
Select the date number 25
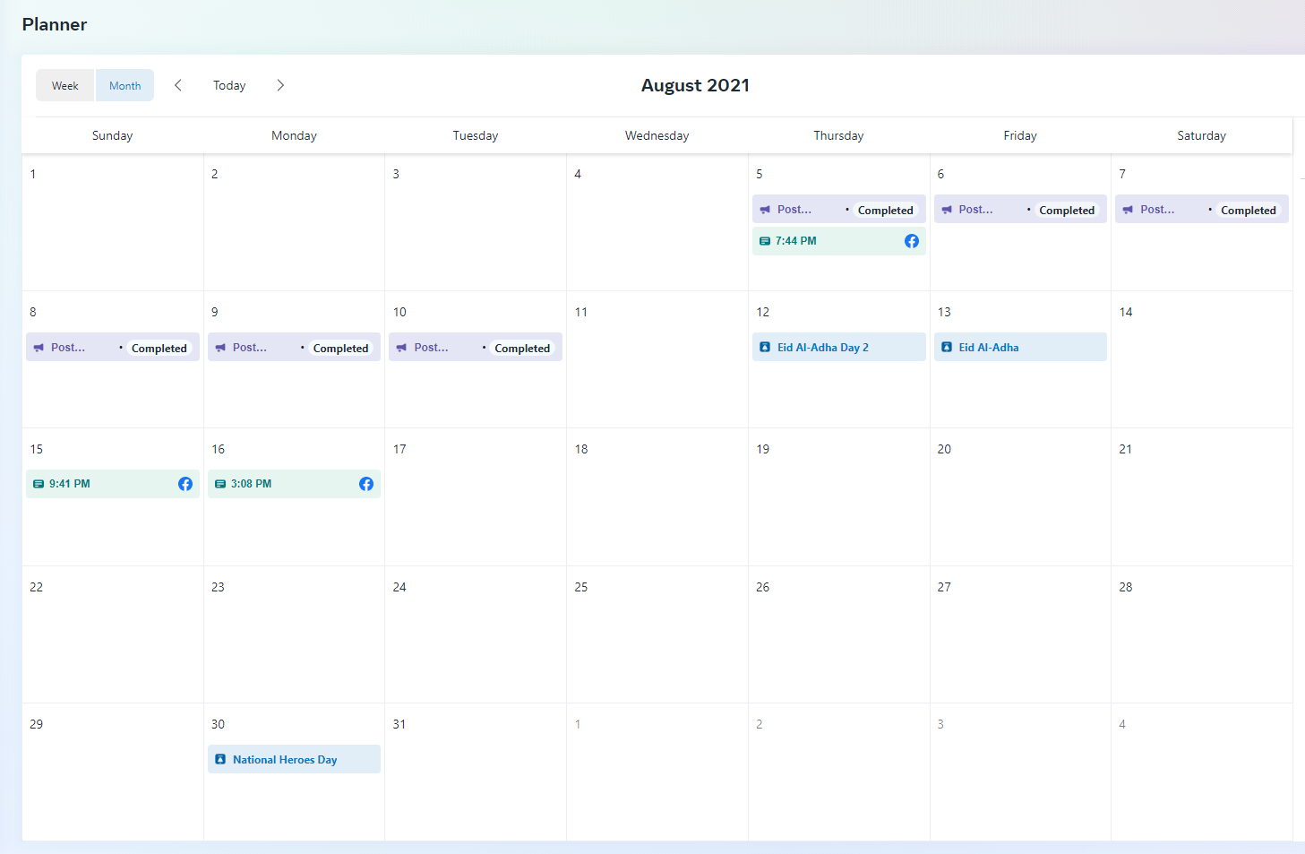(x=581, y=587)
